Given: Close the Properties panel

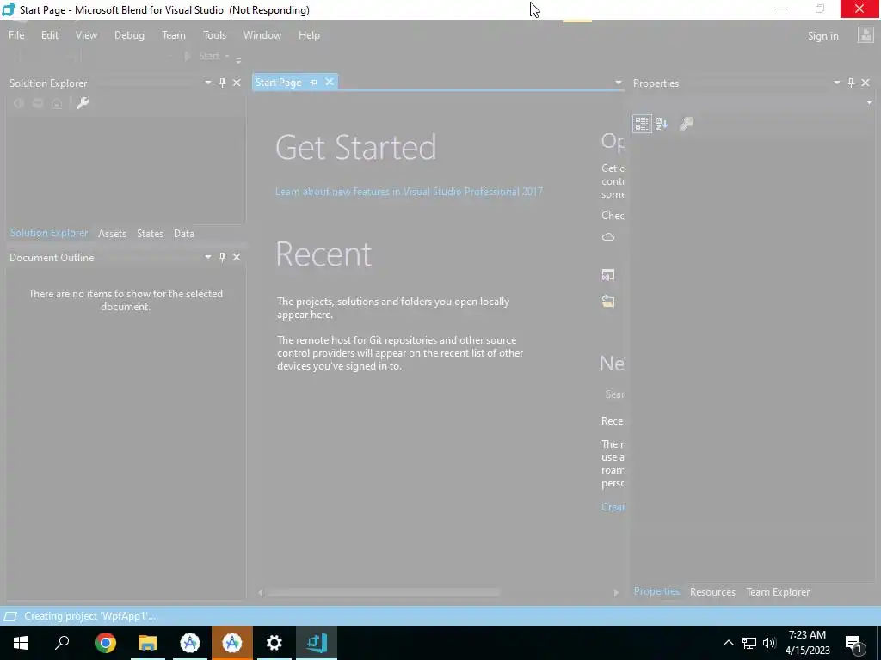Looking at the screenshot, I should point(866,82).
